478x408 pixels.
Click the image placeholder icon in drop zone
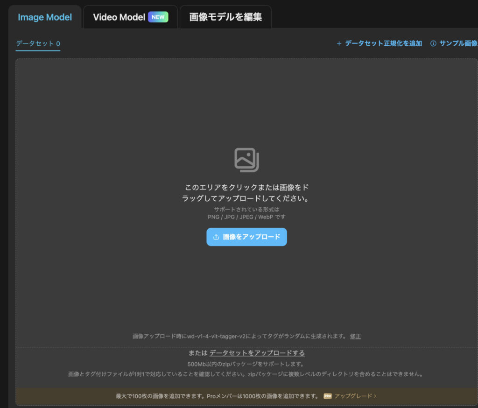[246, 160]
